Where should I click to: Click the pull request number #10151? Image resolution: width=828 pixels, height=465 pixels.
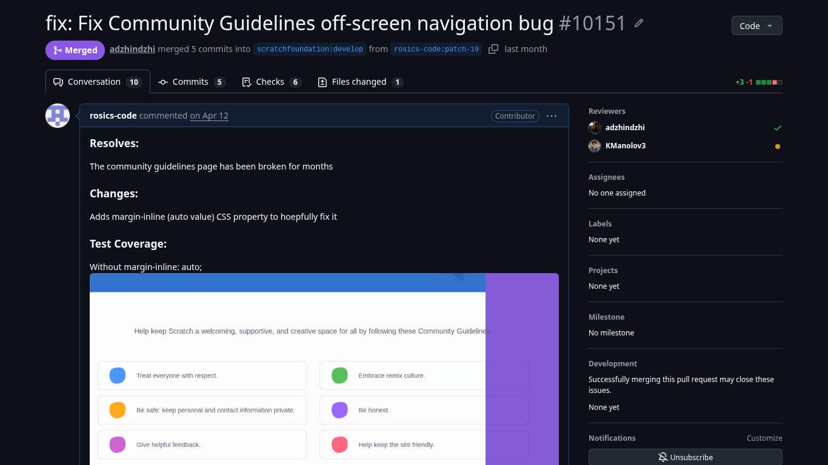click(x=592, y=24)
